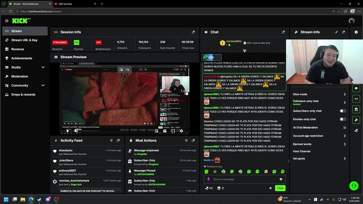Open chat settings gear
363x204 pixels.
coord(270,188)
